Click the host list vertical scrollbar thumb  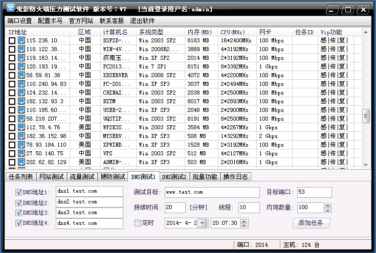coord(366,116)
